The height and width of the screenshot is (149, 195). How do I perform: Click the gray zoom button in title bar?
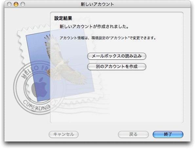[23, 4]
